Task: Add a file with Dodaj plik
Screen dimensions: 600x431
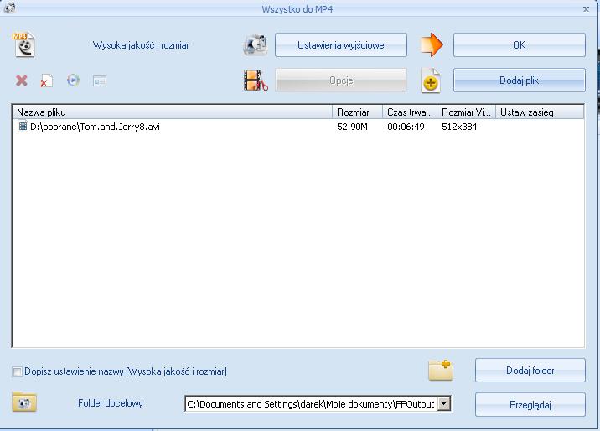Action: coord(520,80)
